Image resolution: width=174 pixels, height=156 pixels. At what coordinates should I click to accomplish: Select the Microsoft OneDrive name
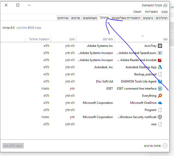(143, 103)
